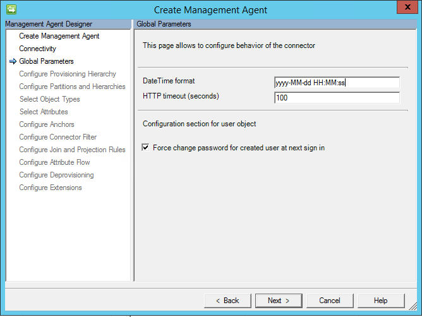
Task: Open the Select Object Types step
Action: (49, 99)
